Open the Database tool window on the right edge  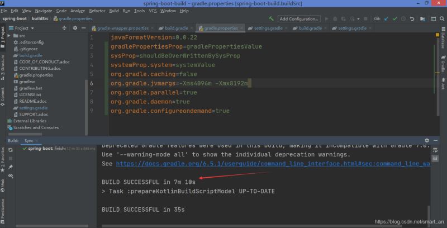coord(443,38)
